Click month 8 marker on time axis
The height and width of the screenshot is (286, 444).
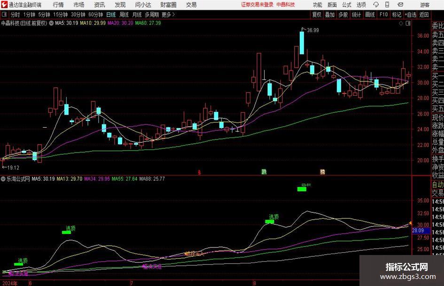point(255,283)
